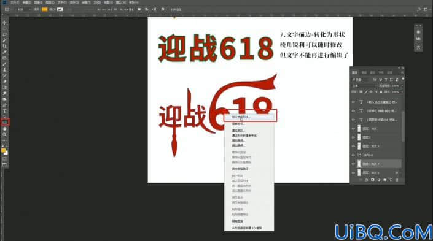Choose 描边路径 in the context menu
Image resolution: width=433 pixels, height=241 pixels.
(238, 145)
